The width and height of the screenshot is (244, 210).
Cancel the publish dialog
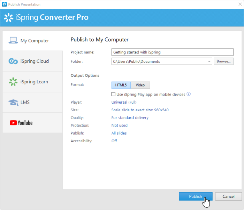(x=228, y=196)
